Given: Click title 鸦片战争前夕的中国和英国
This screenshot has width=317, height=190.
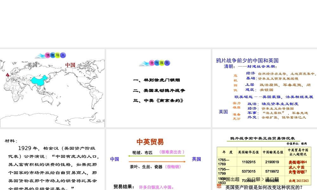Looking at the screenshot, I should [x=247, y=60].
